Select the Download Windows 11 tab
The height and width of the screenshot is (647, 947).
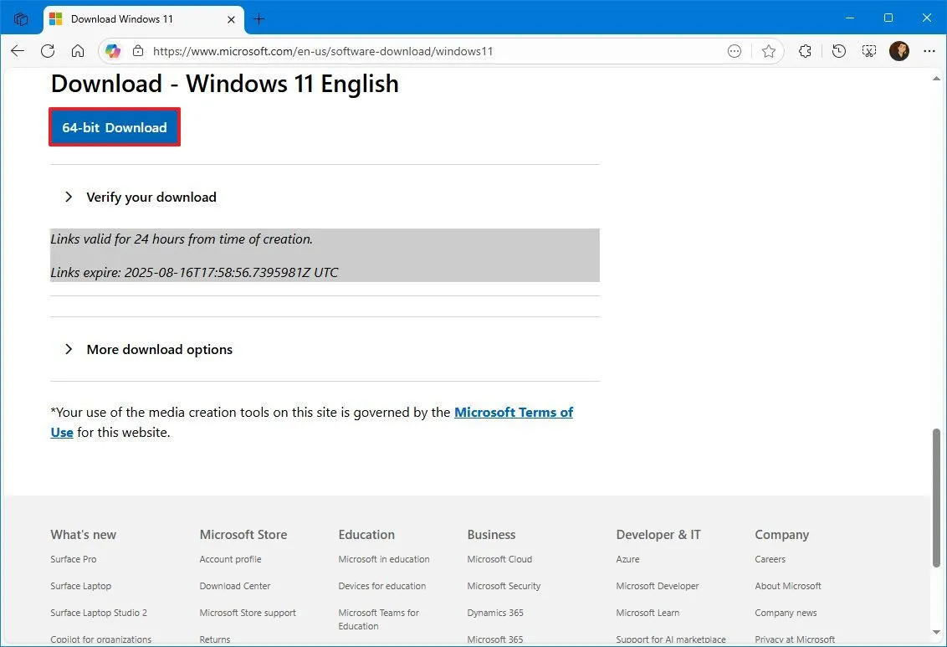point(134,18)
